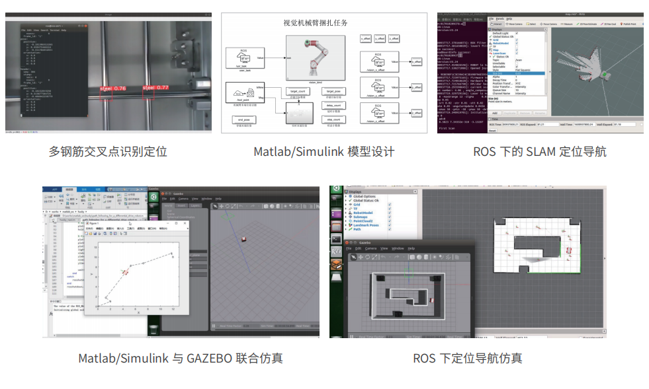Click the Remove button under the Displays panel
This screenshot has width=649, height=389.
click(x=525, y=113)
